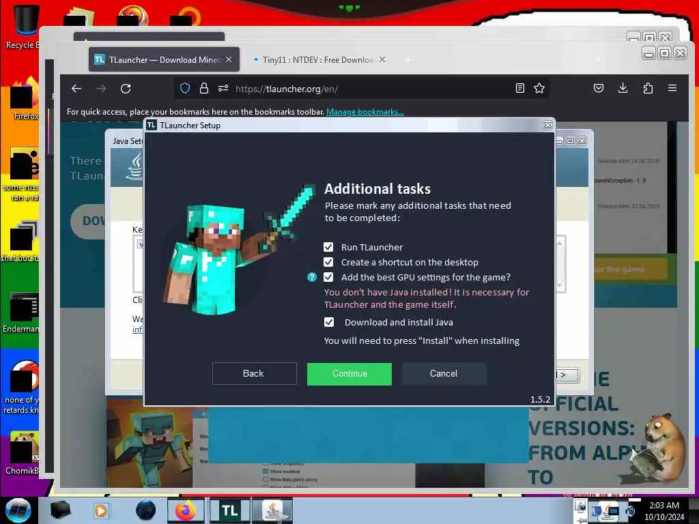Open Windows Start orb

pos(18,510)
